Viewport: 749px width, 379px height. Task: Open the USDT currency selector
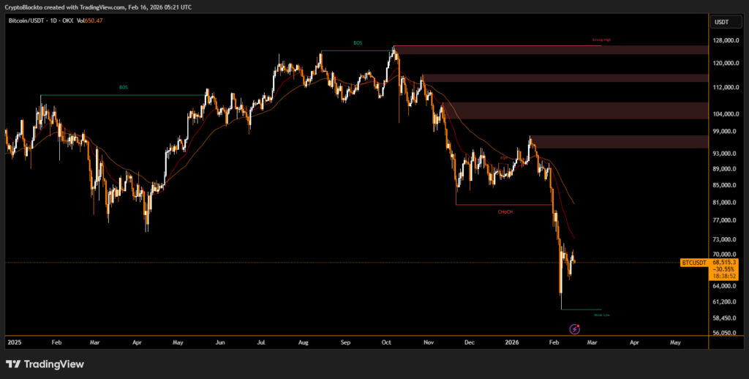[x=722, y=22]
